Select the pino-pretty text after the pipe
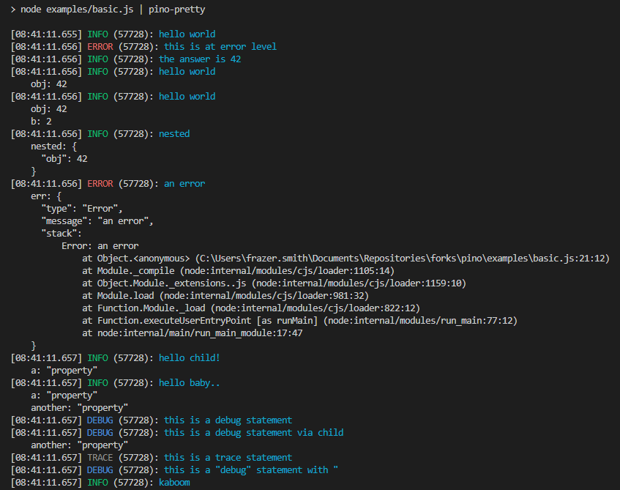 pos(176,10)
